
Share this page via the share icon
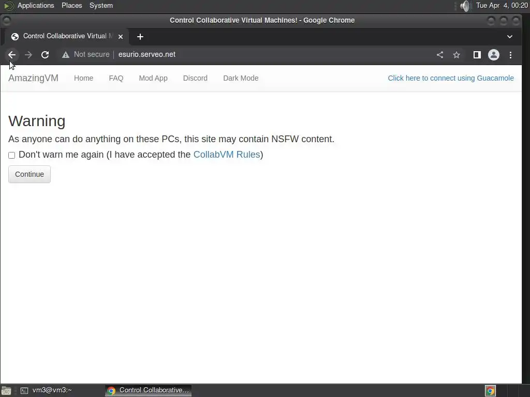(440, 55)
